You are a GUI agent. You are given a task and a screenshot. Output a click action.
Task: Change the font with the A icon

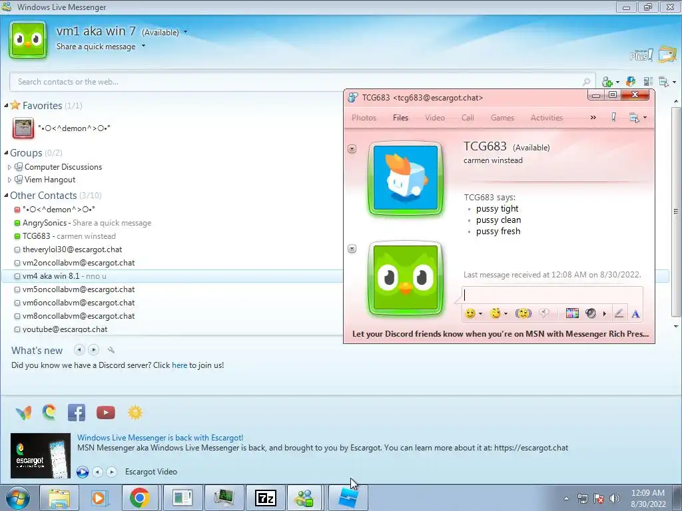(x=635, y=314)
